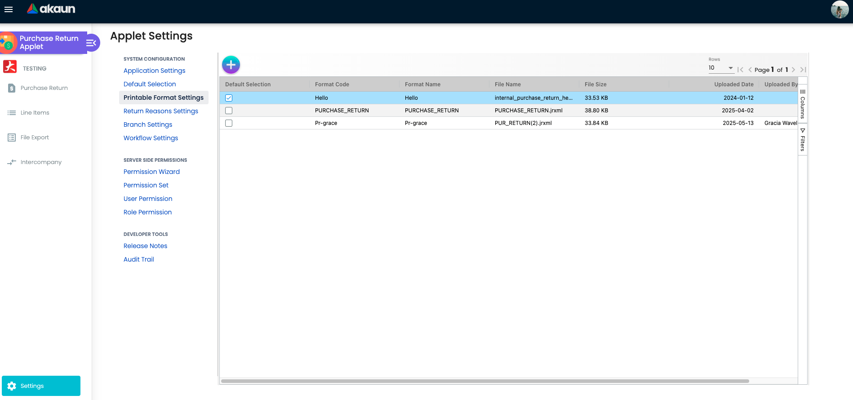Go to previous page
Viewport: 853px width, 400px height.
[750, 70]
